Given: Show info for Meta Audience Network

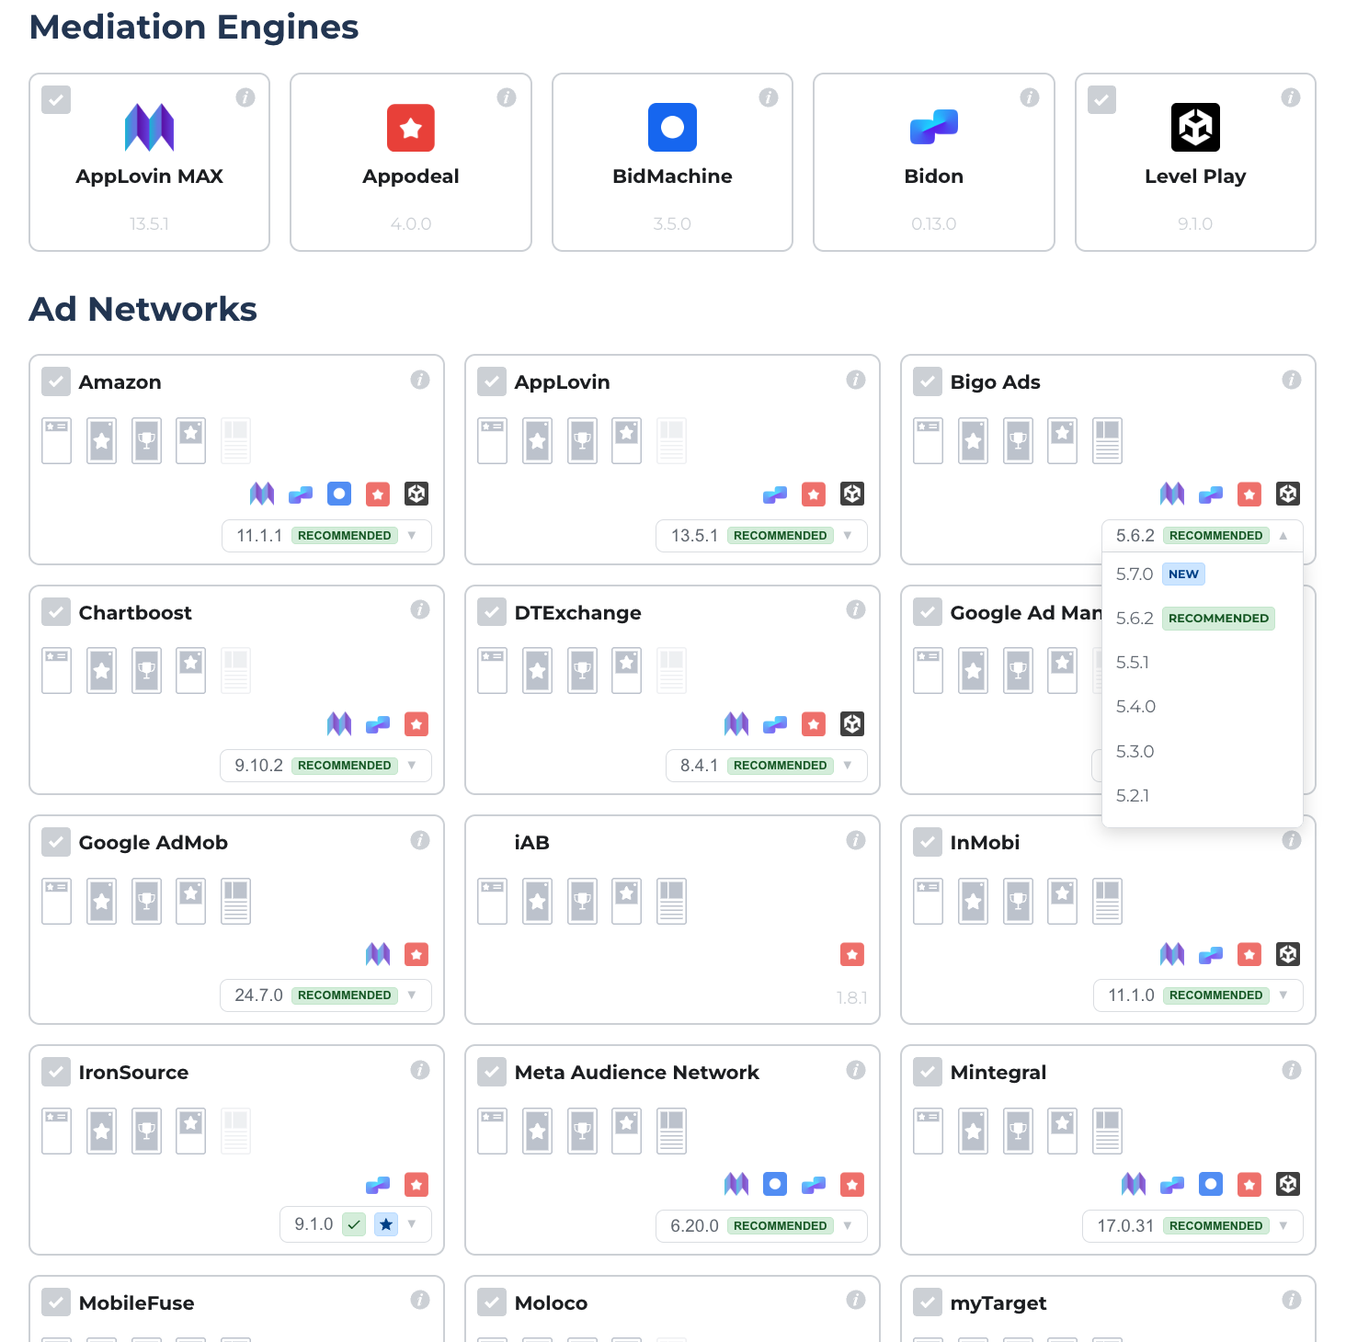Looking at the screenshot, I should tap(856, 1070).
